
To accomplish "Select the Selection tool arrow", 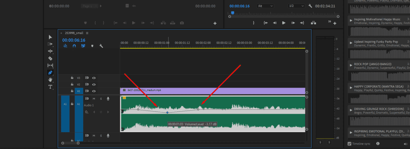I will [50, 37].
